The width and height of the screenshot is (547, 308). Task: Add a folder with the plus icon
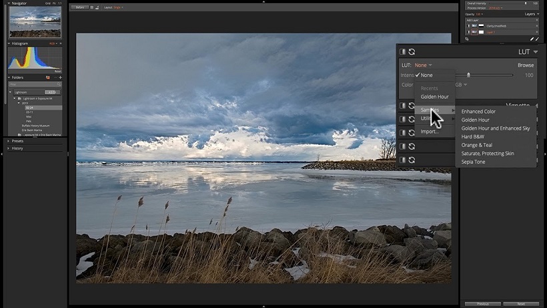pyautogui.click(x=60, y=78)
